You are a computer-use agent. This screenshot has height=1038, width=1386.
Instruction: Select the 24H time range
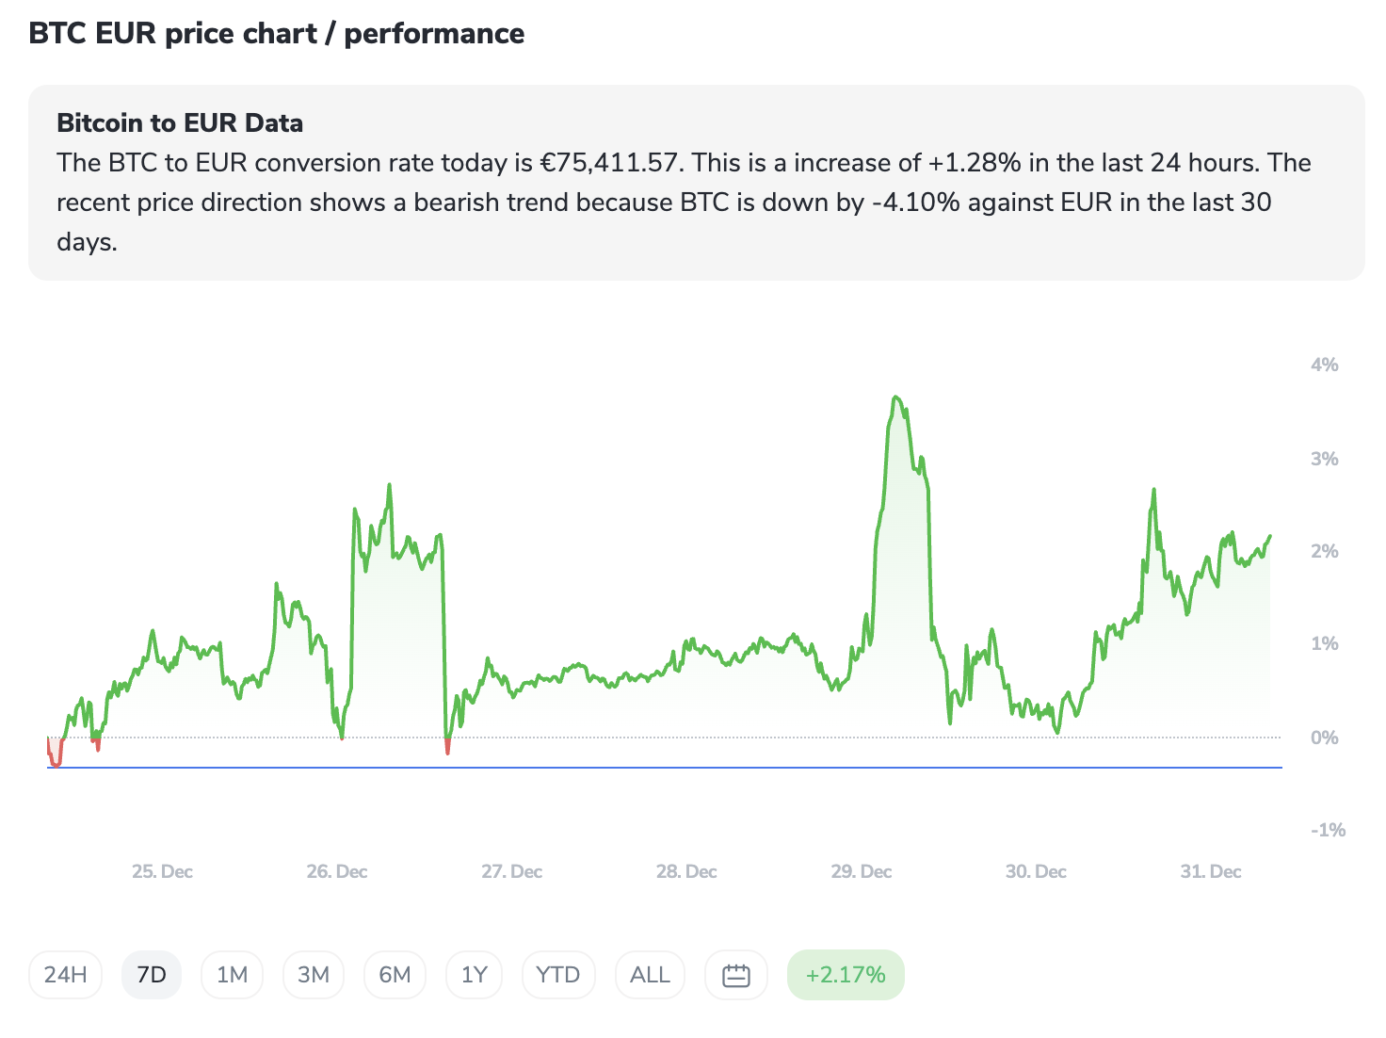[x=66, y=975]
